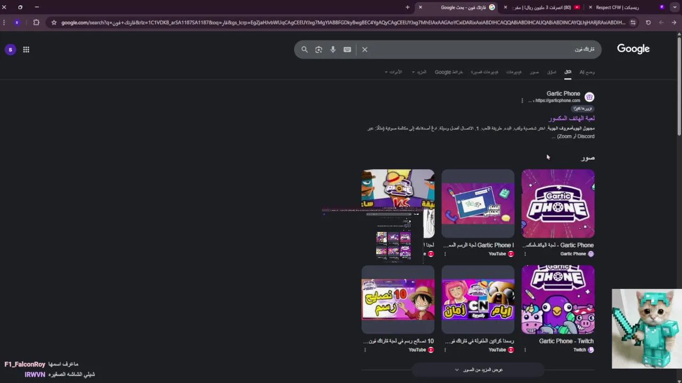Screen dimensions: 682x383
Task: Open three-dot menu under Gartic Phone - Twitch result
Action: 525,349
